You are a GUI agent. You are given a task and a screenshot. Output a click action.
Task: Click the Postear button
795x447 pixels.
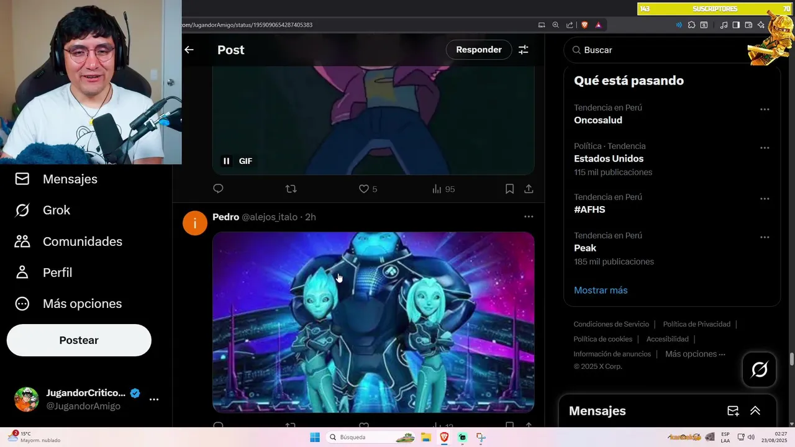(x=79, y=340)
